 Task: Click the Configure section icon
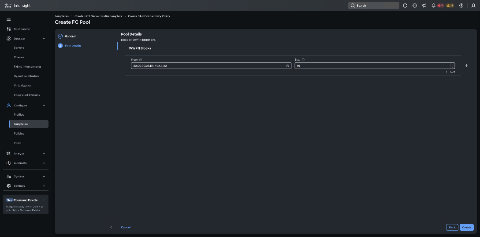point(8,106)
